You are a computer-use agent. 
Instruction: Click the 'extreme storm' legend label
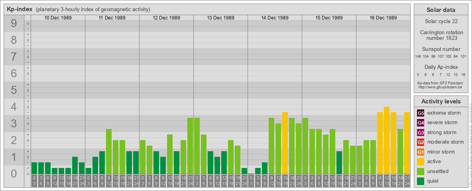pyautogui.click(x=444, y=113)
